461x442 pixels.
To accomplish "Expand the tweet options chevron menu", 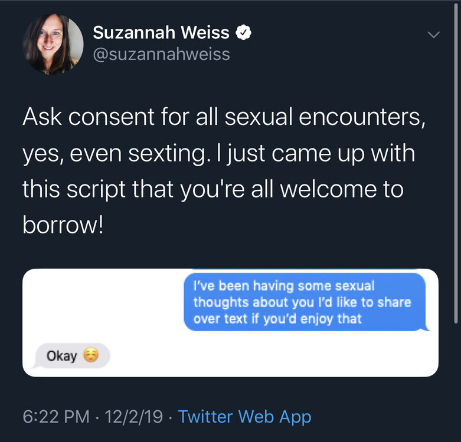I will click(433, 35).
